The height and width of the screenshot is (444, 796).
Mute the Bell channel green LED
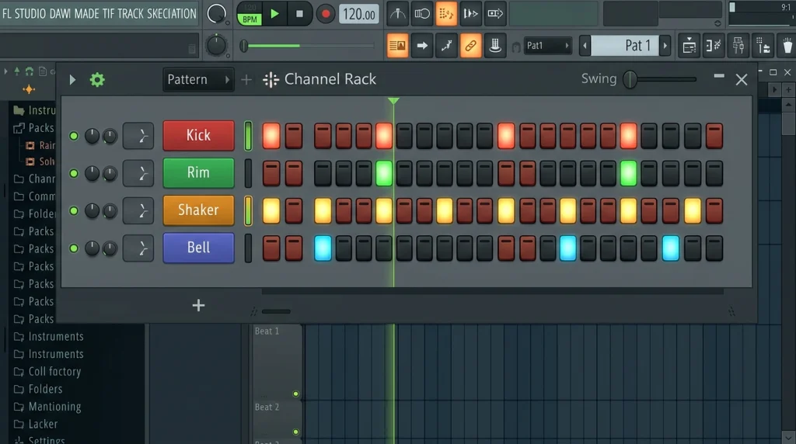pos(74,248)
